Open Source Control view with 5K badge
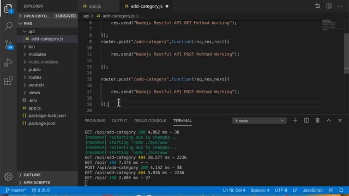 [x=8, y=45]
